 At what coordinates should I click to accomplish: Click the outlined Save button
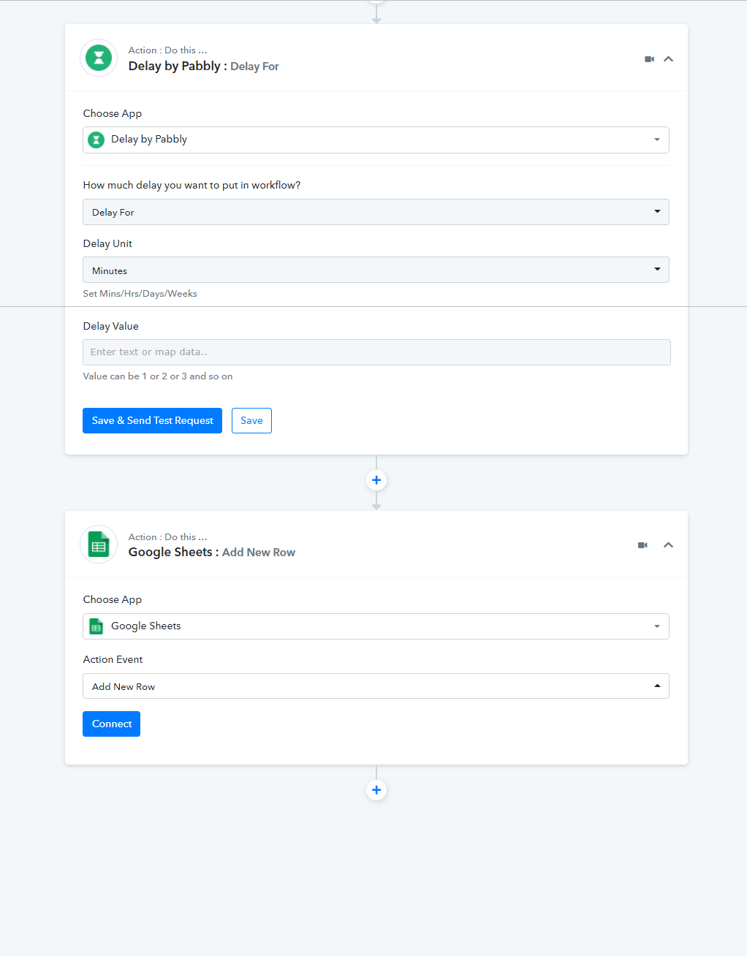(251, 420)
